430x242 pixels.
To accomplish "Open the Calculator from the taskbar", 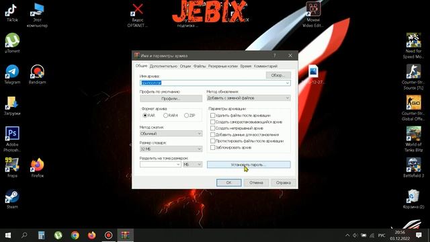I will [x=41, y=235].
